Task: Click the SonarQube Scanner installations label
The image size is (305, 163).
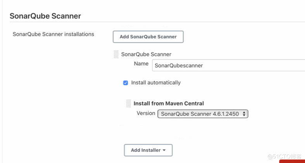Action: tap(53, 34)
